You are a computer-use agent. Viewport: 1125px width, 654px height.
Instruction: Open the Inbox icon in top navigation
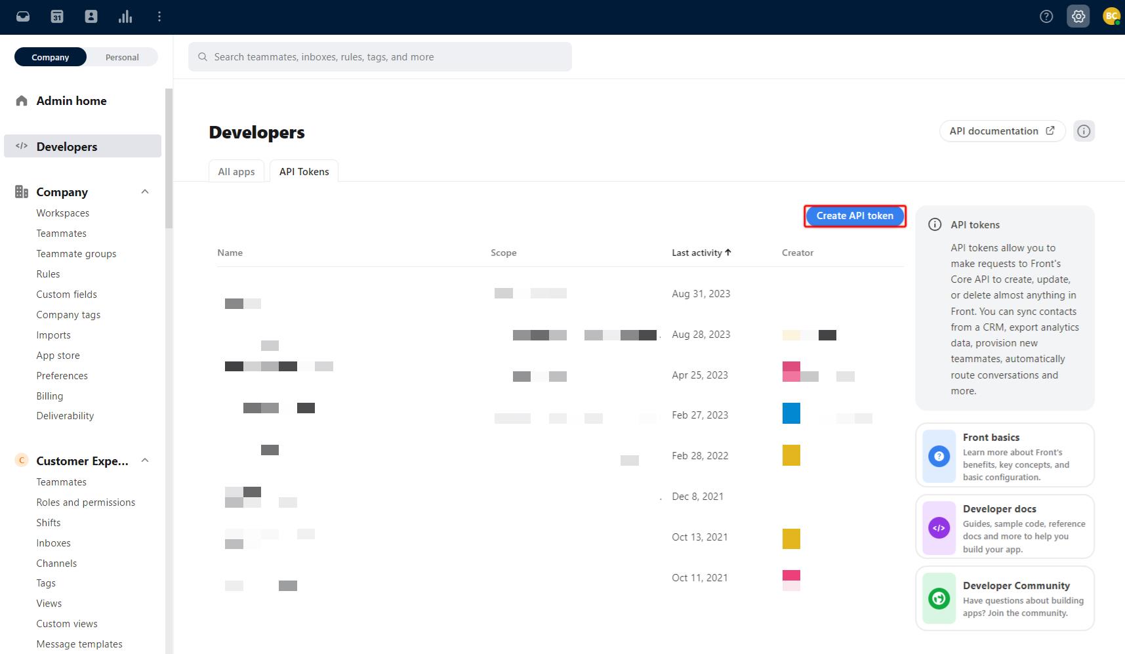click(x=22, y=16)
